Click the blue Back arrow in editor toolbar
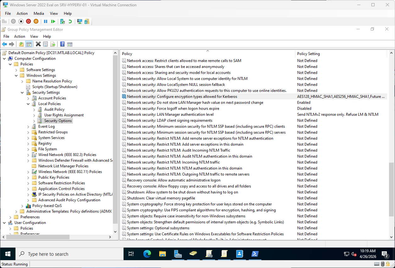 tap(4, 44)
